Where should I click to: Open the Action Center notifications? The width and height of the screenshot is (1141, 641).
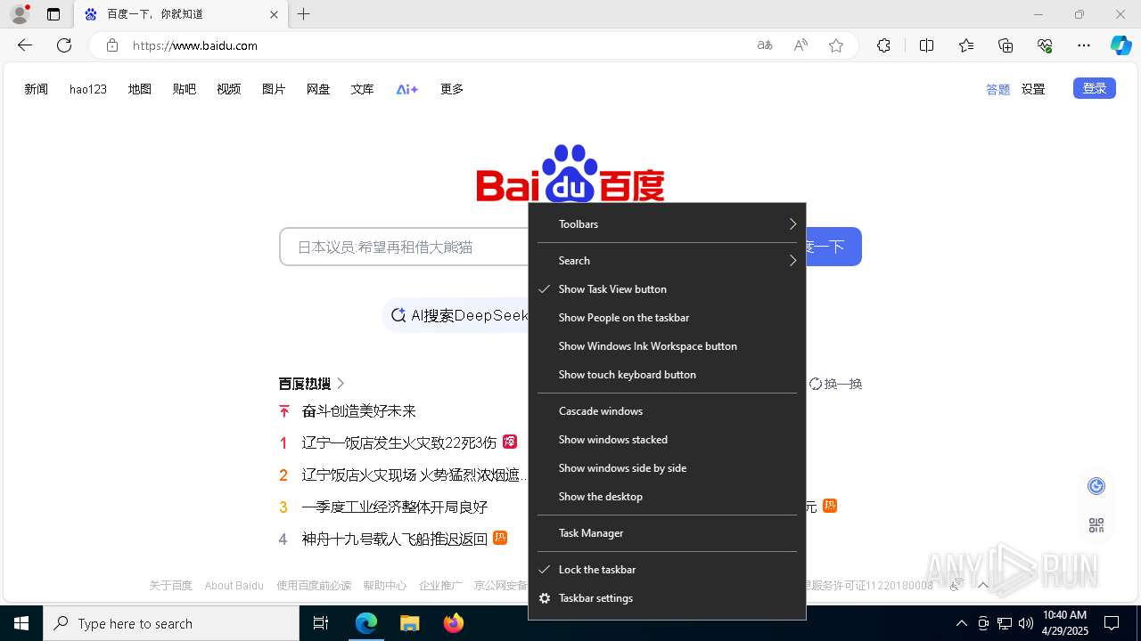click(1112, 623)
